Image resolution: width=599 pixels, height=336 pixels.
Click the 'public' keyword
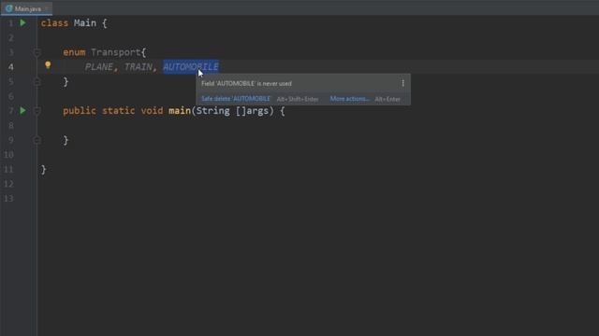[x=80, y=111]
